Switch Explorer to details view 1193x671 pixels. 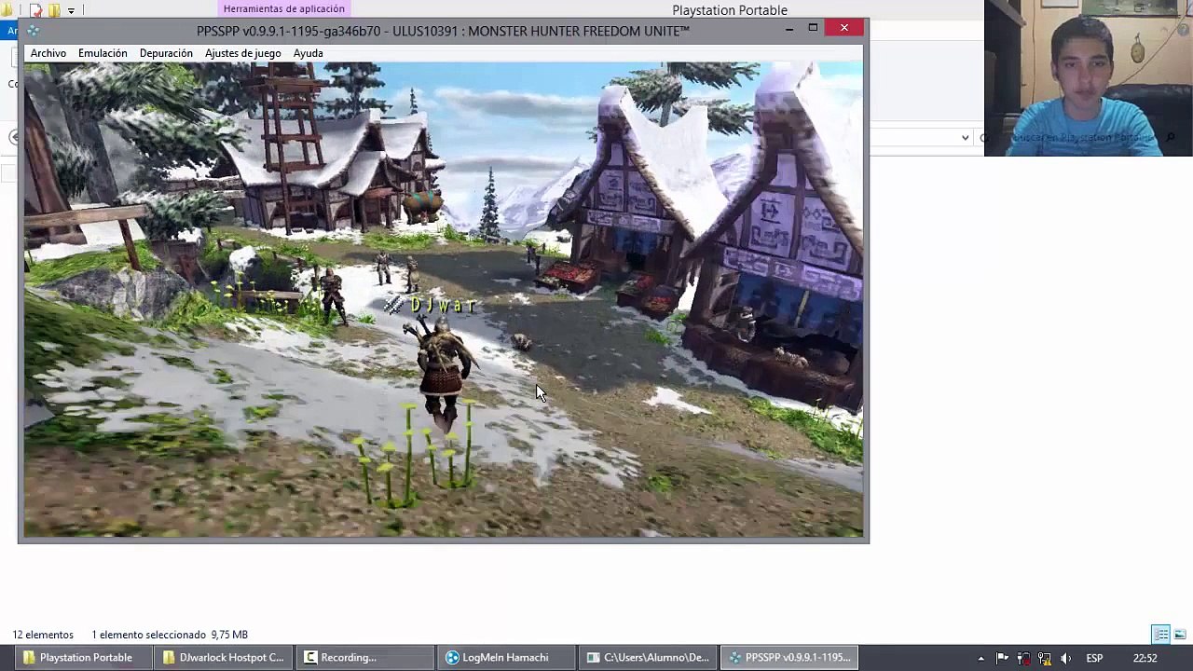tap(1161, 635)
